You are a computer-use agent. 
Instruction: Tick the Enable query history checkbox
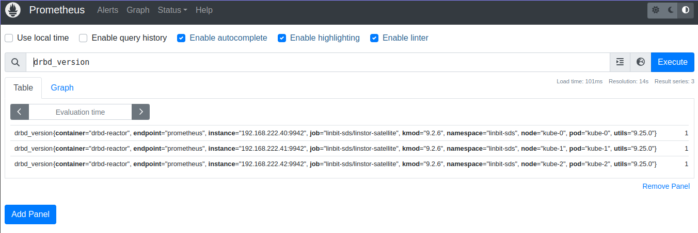click(x=83, y=38)
